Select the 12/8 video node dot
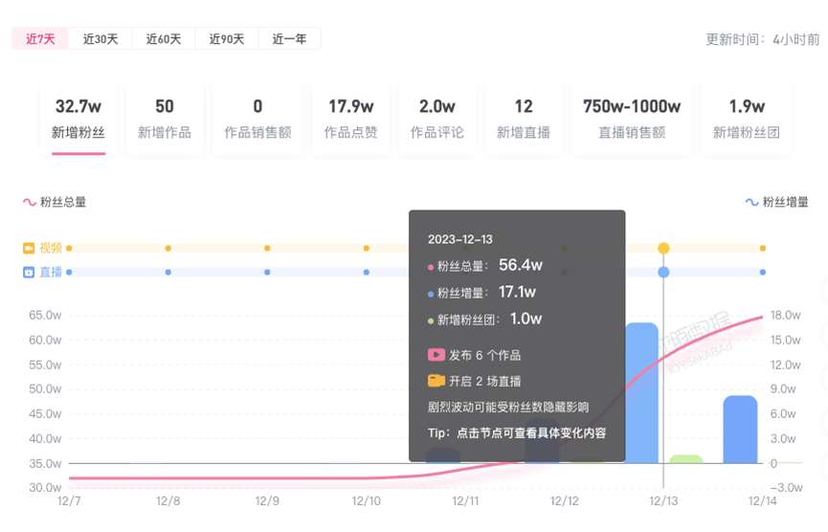The image size is (828, 532). coord(168,248)
